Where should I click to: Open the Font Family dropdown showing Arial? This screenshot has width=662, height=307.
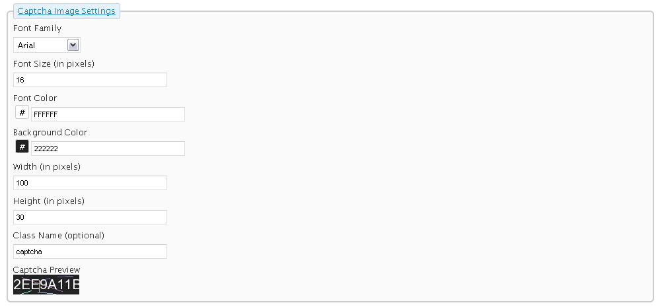[47, 45]
